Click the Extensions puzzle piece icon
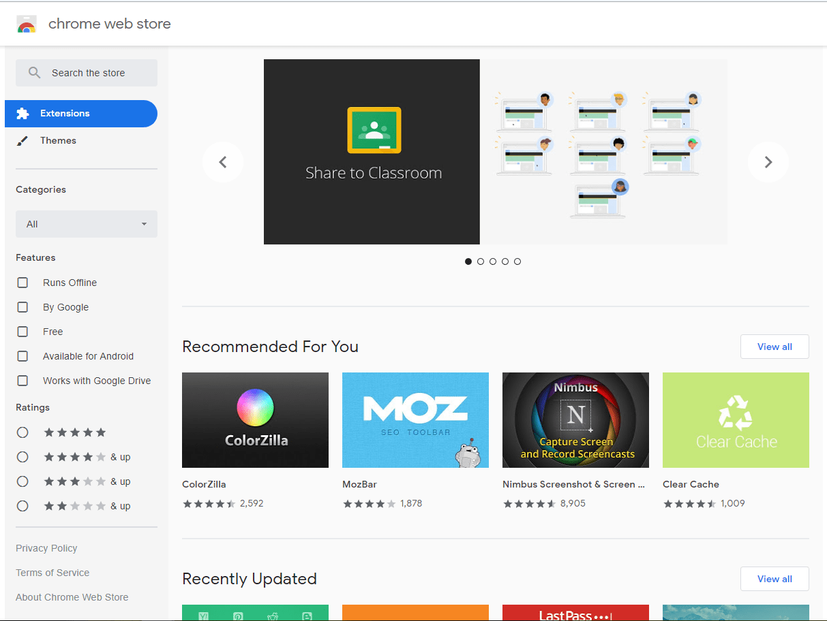The width and height of the screenshot is (827, 621). [x=22, y=114]
